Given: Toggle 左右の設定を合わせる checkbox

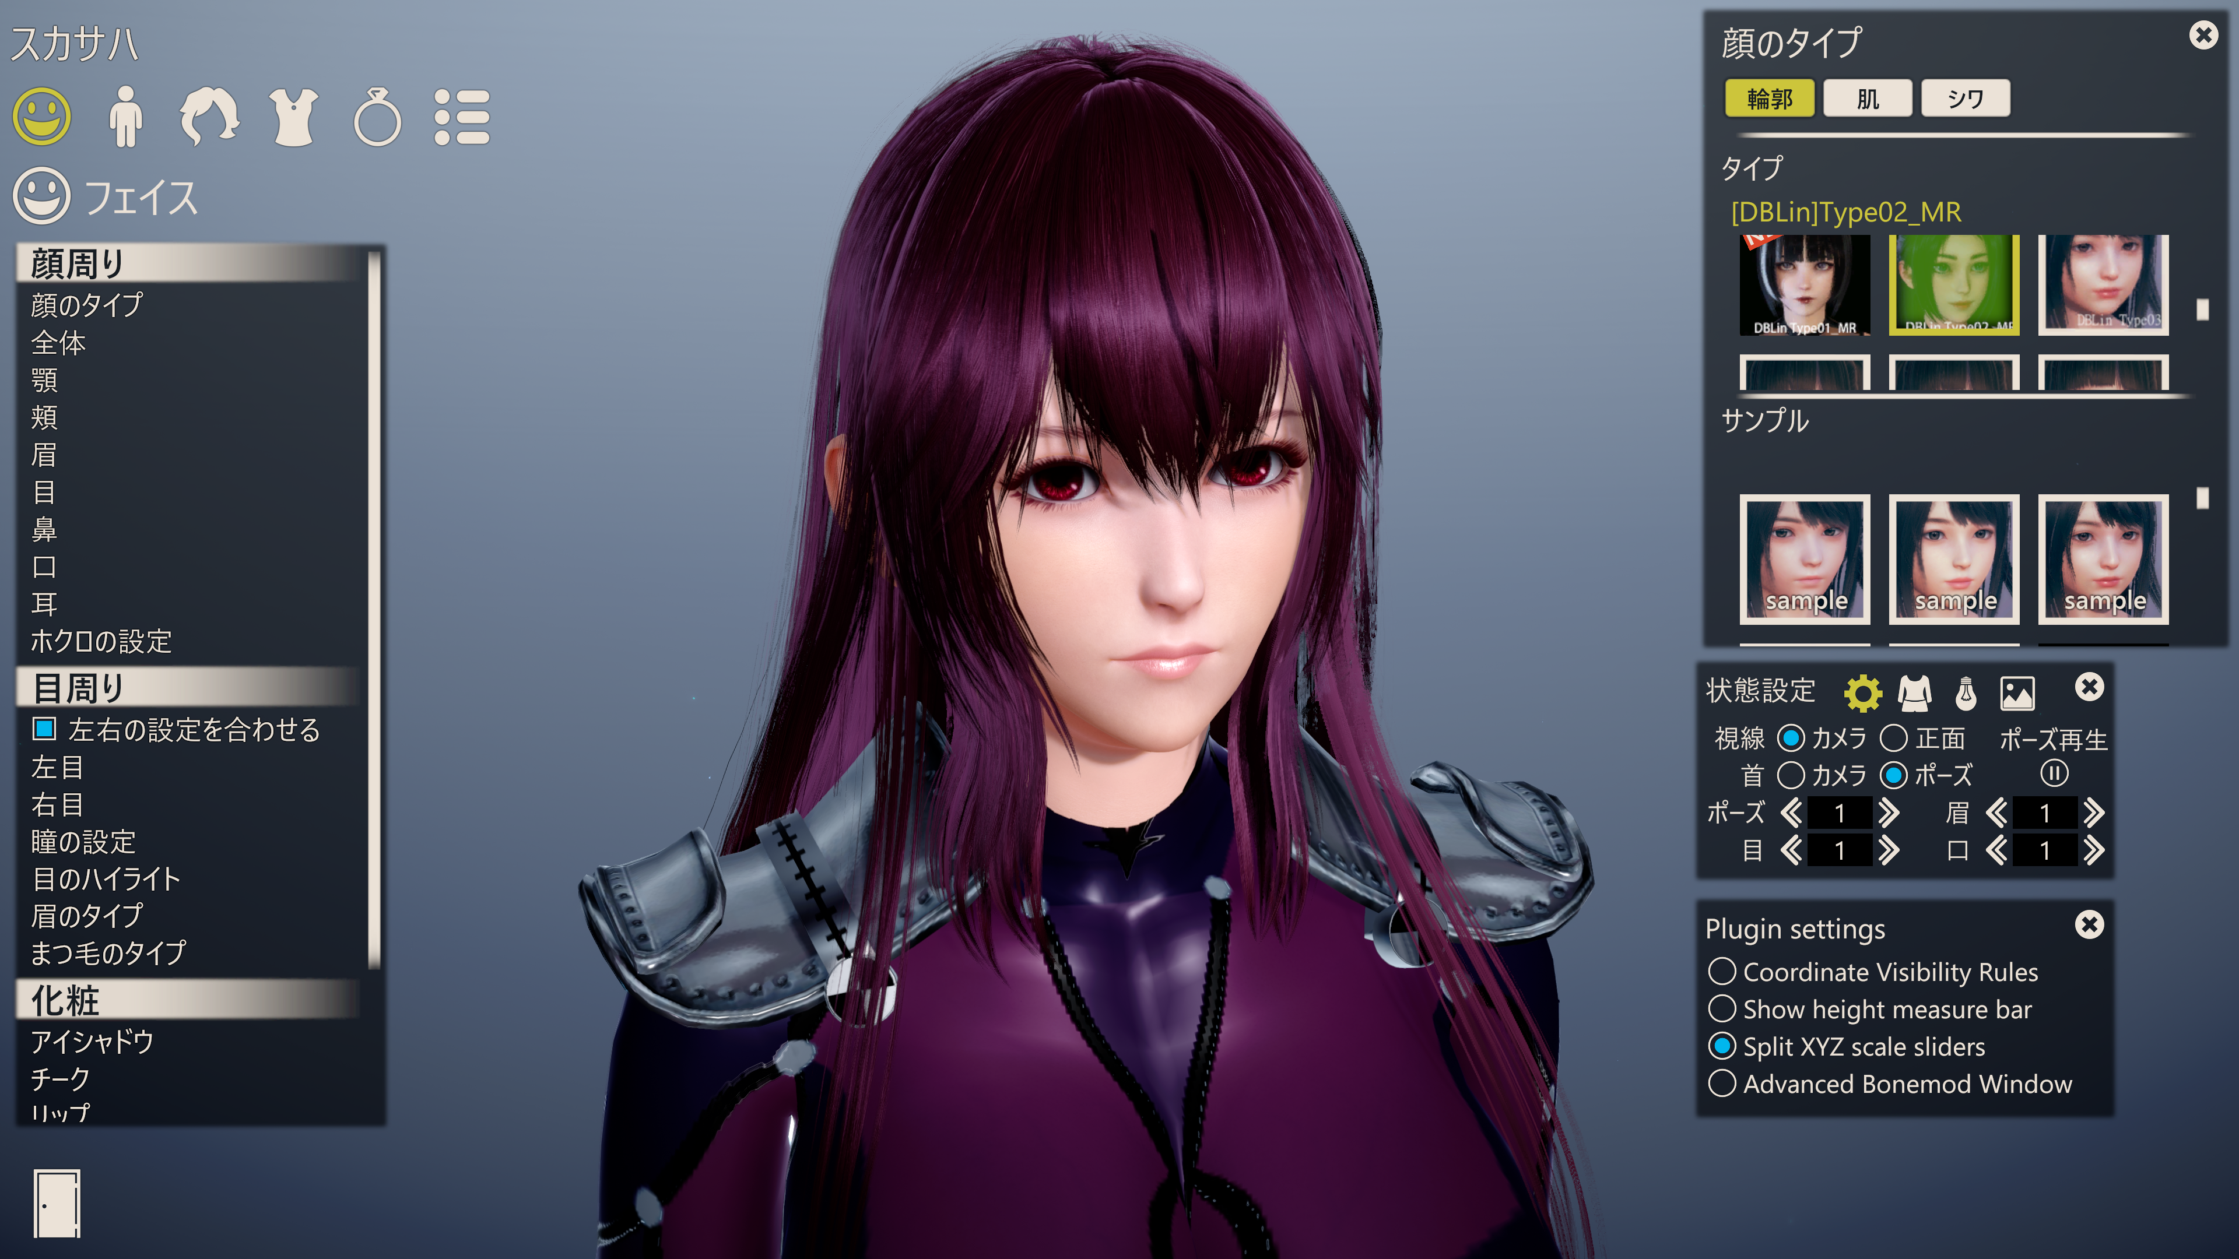Looking at the screenshot, I should coord(44,729).
